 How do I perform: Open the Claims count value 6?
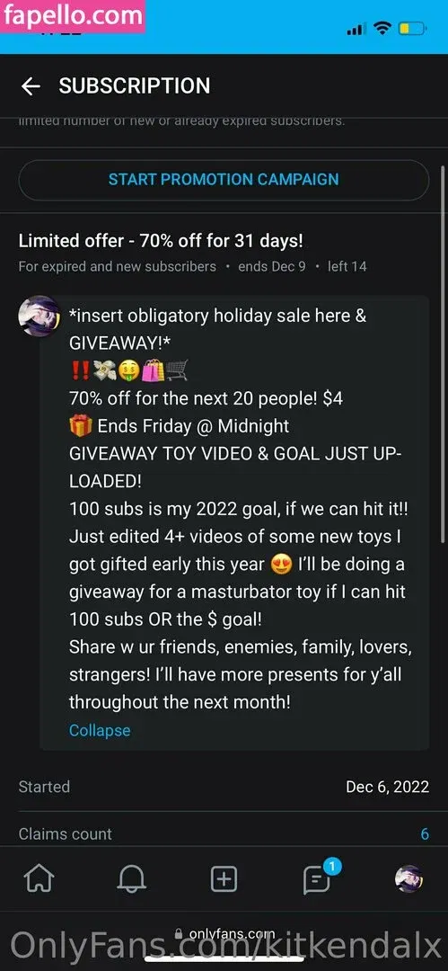425,833
